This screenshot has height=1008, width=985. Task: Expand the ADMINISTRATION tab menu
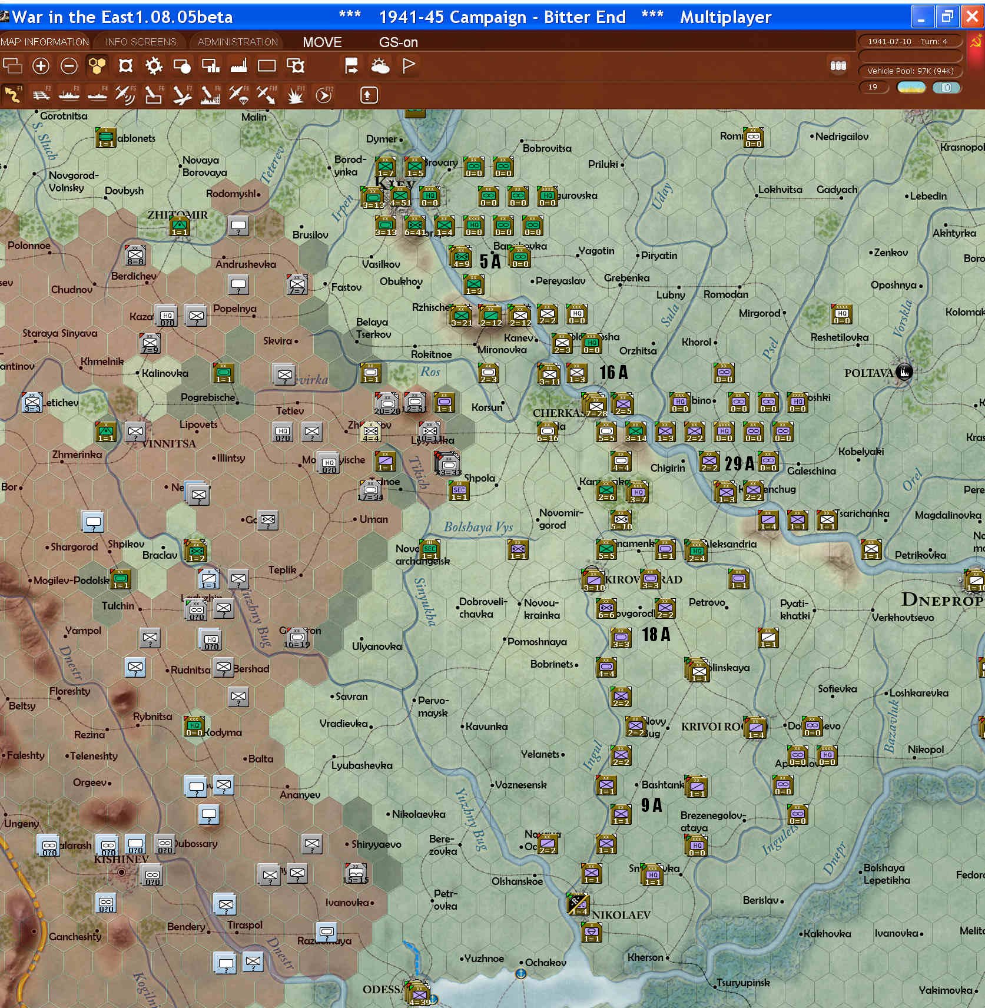[x=237, y=42]
